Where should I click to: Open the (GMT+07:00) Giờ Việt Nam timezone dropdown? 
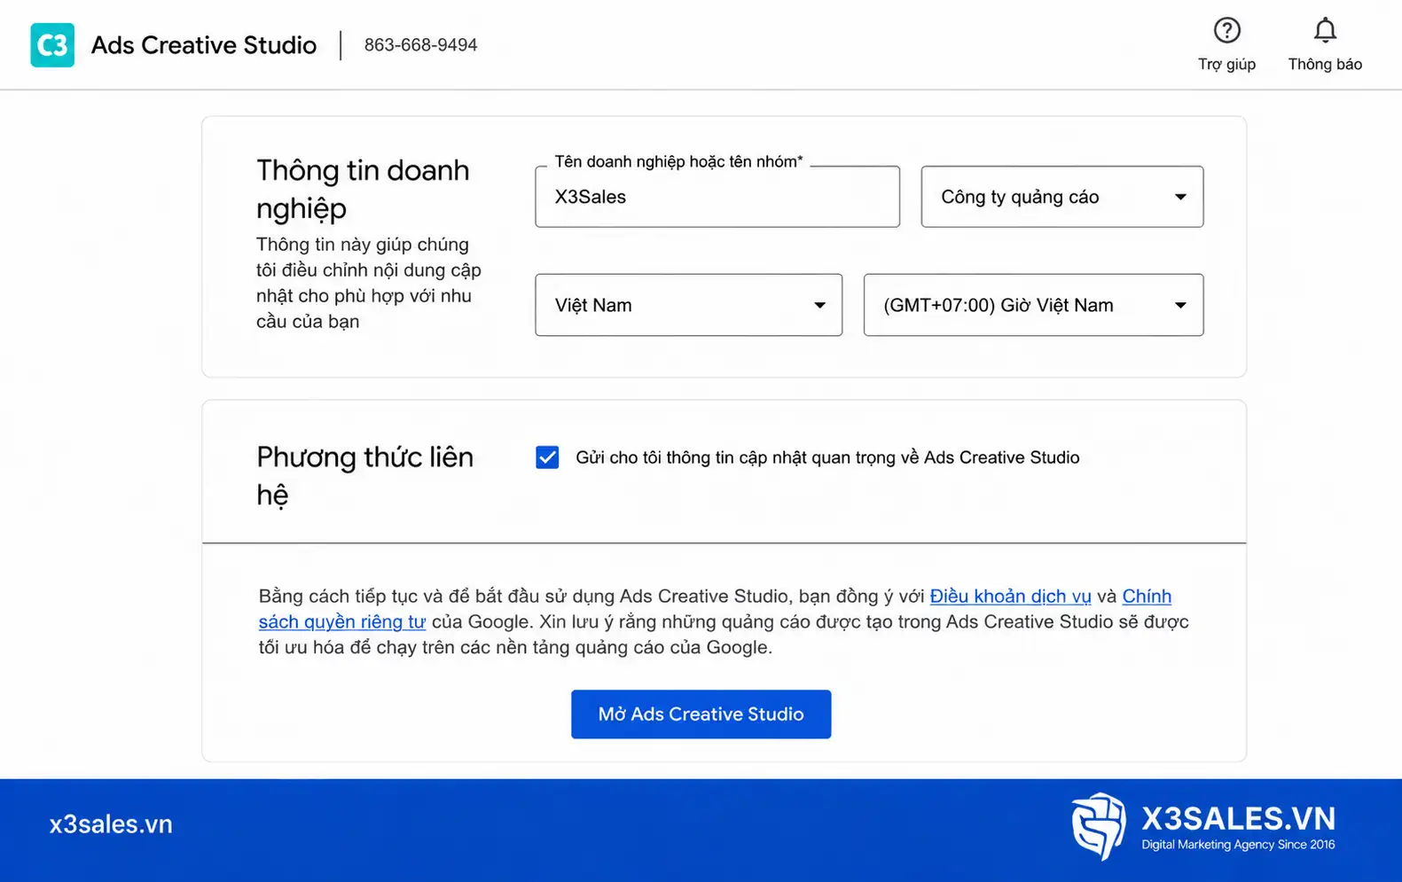tap(1033, 305)
